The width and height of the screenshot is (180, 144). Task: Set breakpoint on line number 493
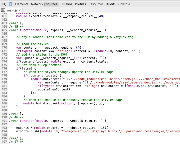4,128
